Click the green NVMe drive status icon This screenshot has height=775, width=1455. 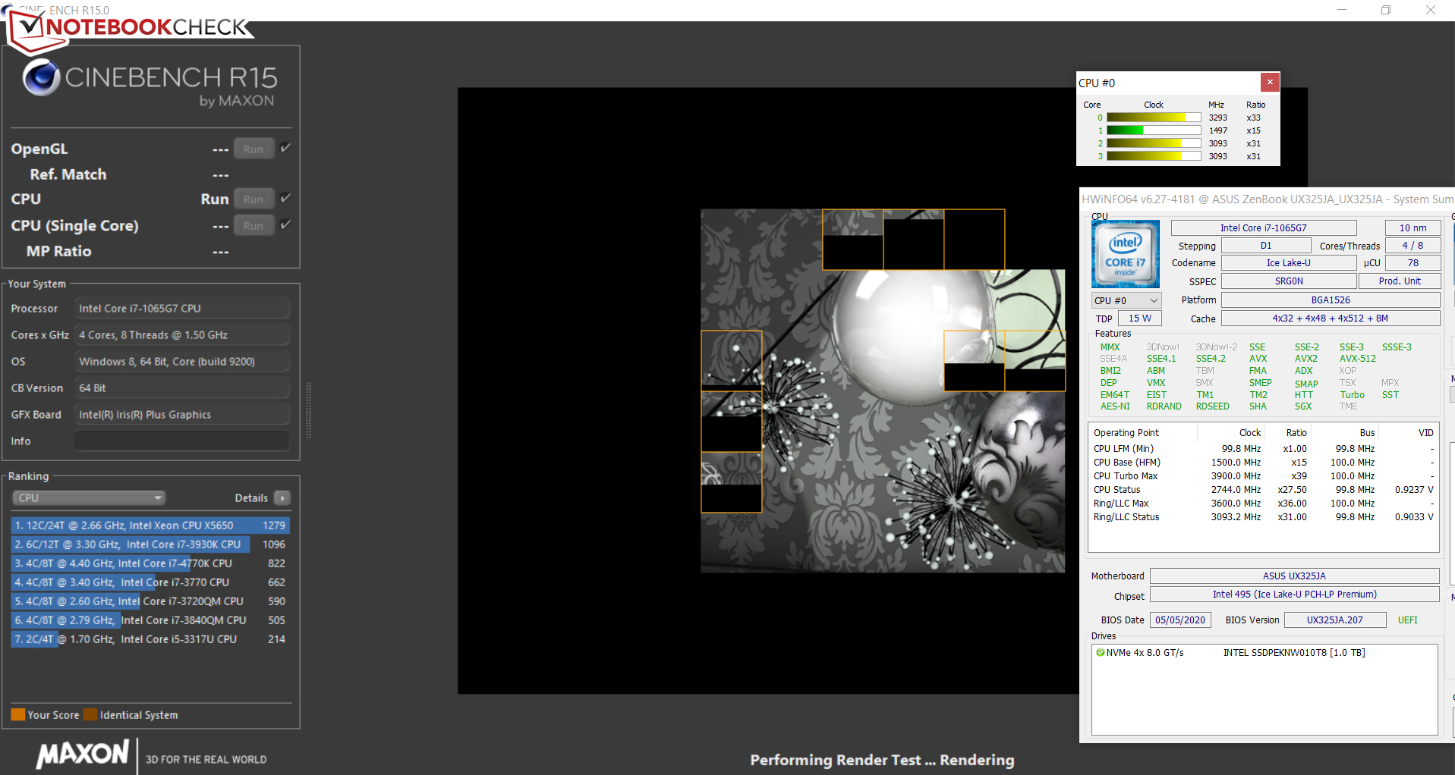pos(1100,653)
